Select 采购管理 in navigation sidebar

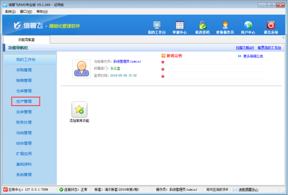(24, 70)
